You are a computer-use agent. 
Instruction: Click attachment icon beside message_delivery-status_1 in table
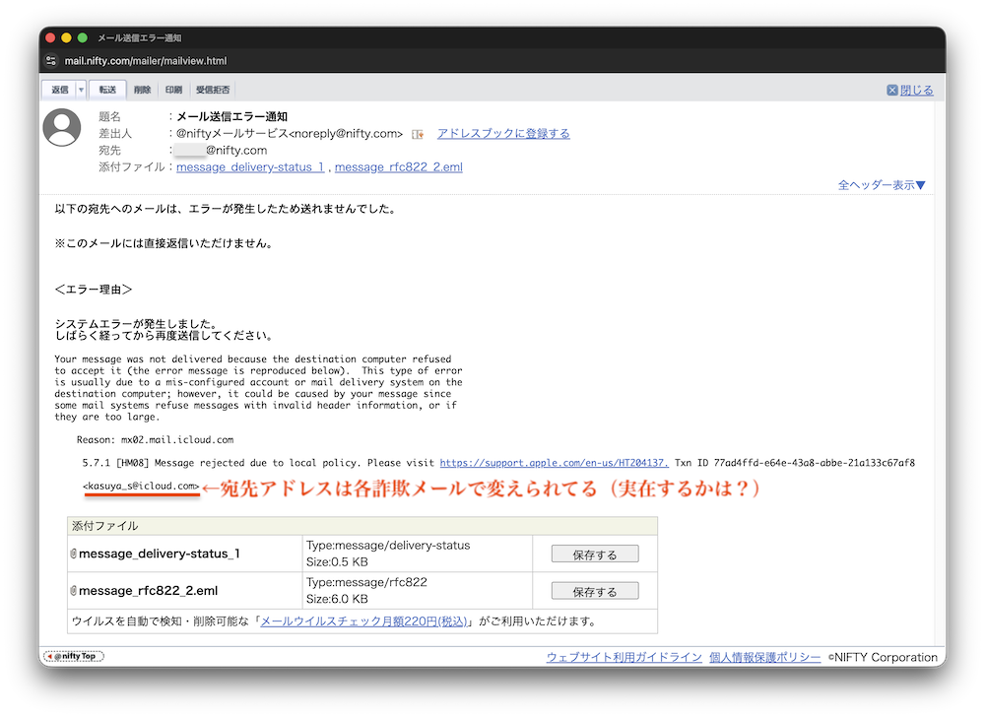(74, 554)
